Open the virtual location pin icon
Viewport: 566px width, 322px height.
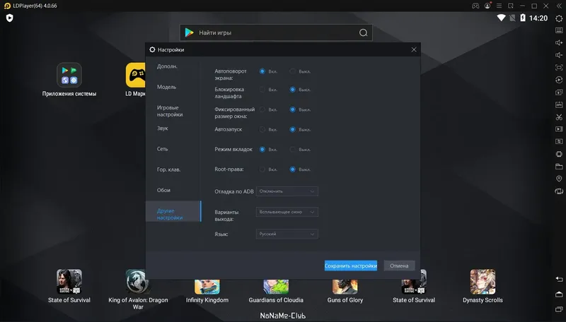click(x=559, y=179)
